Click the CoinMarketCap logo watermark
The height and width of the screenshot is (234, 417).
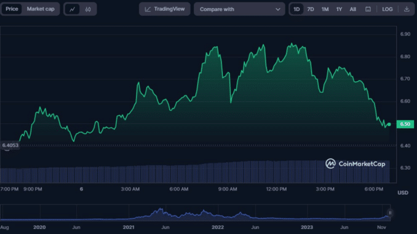pyautogui.click(x=355, y=163)
